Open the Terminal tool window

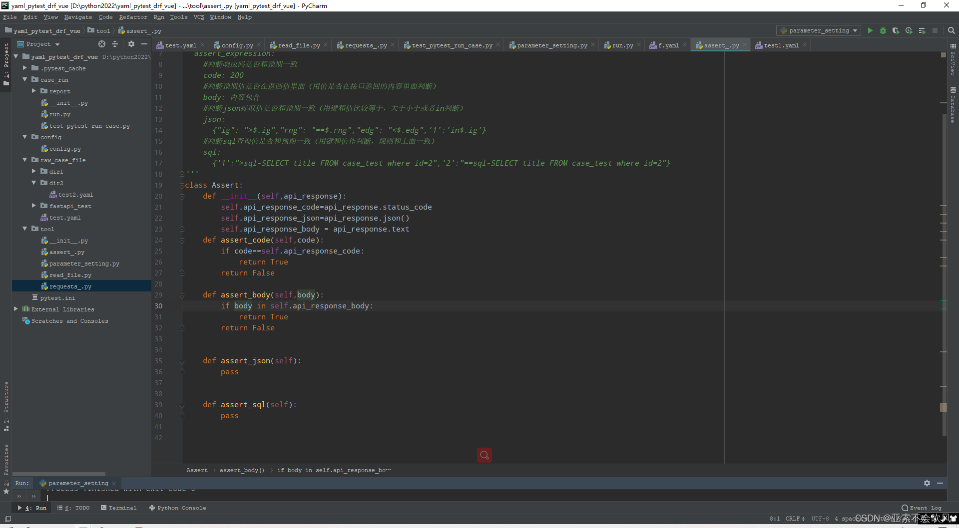pyautogui.click(x=118, y=508)
